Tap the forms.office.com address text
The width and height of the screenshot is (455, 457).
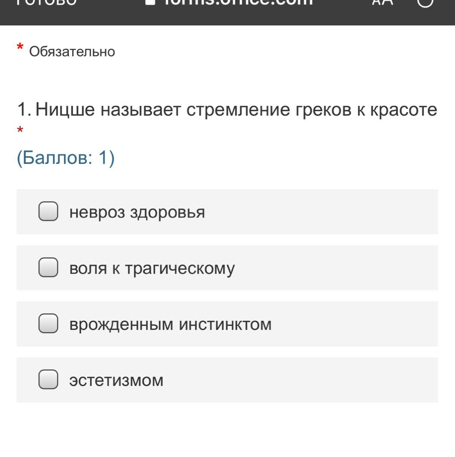238,2
